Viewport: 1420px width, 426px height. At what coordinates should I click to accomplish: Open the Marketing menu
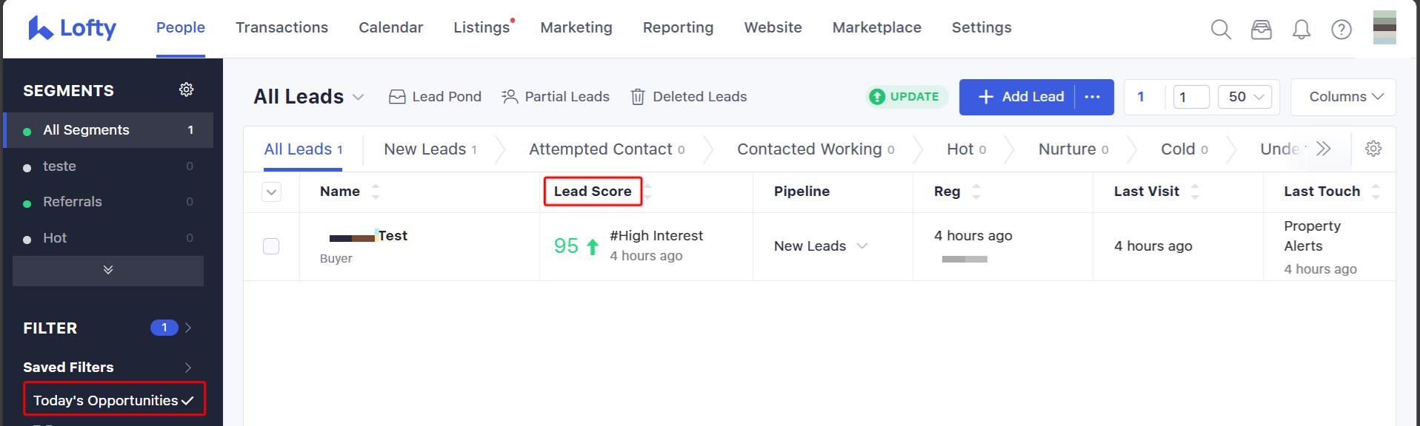coord(576,27)
